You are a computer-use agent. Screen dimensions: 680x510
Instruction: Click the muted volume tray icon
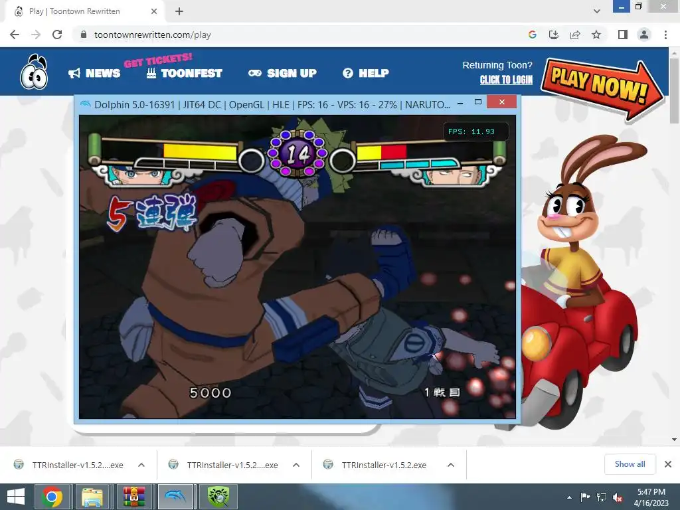pyautogui.click(x=618, y=497)
